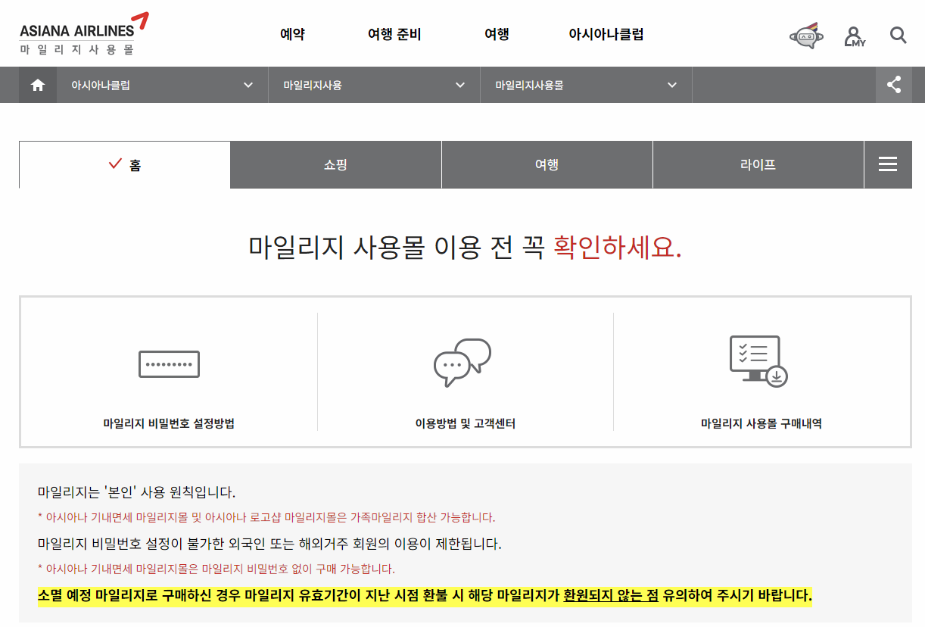
Task: Click the airplane character mascot icon
Action: coord(805,35)
